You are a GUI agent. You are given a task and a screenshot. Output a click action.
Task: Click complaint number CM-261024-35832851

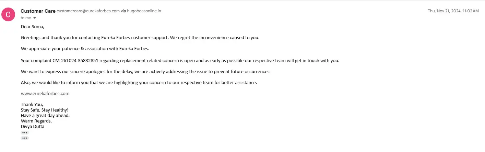tap(75, 61)
